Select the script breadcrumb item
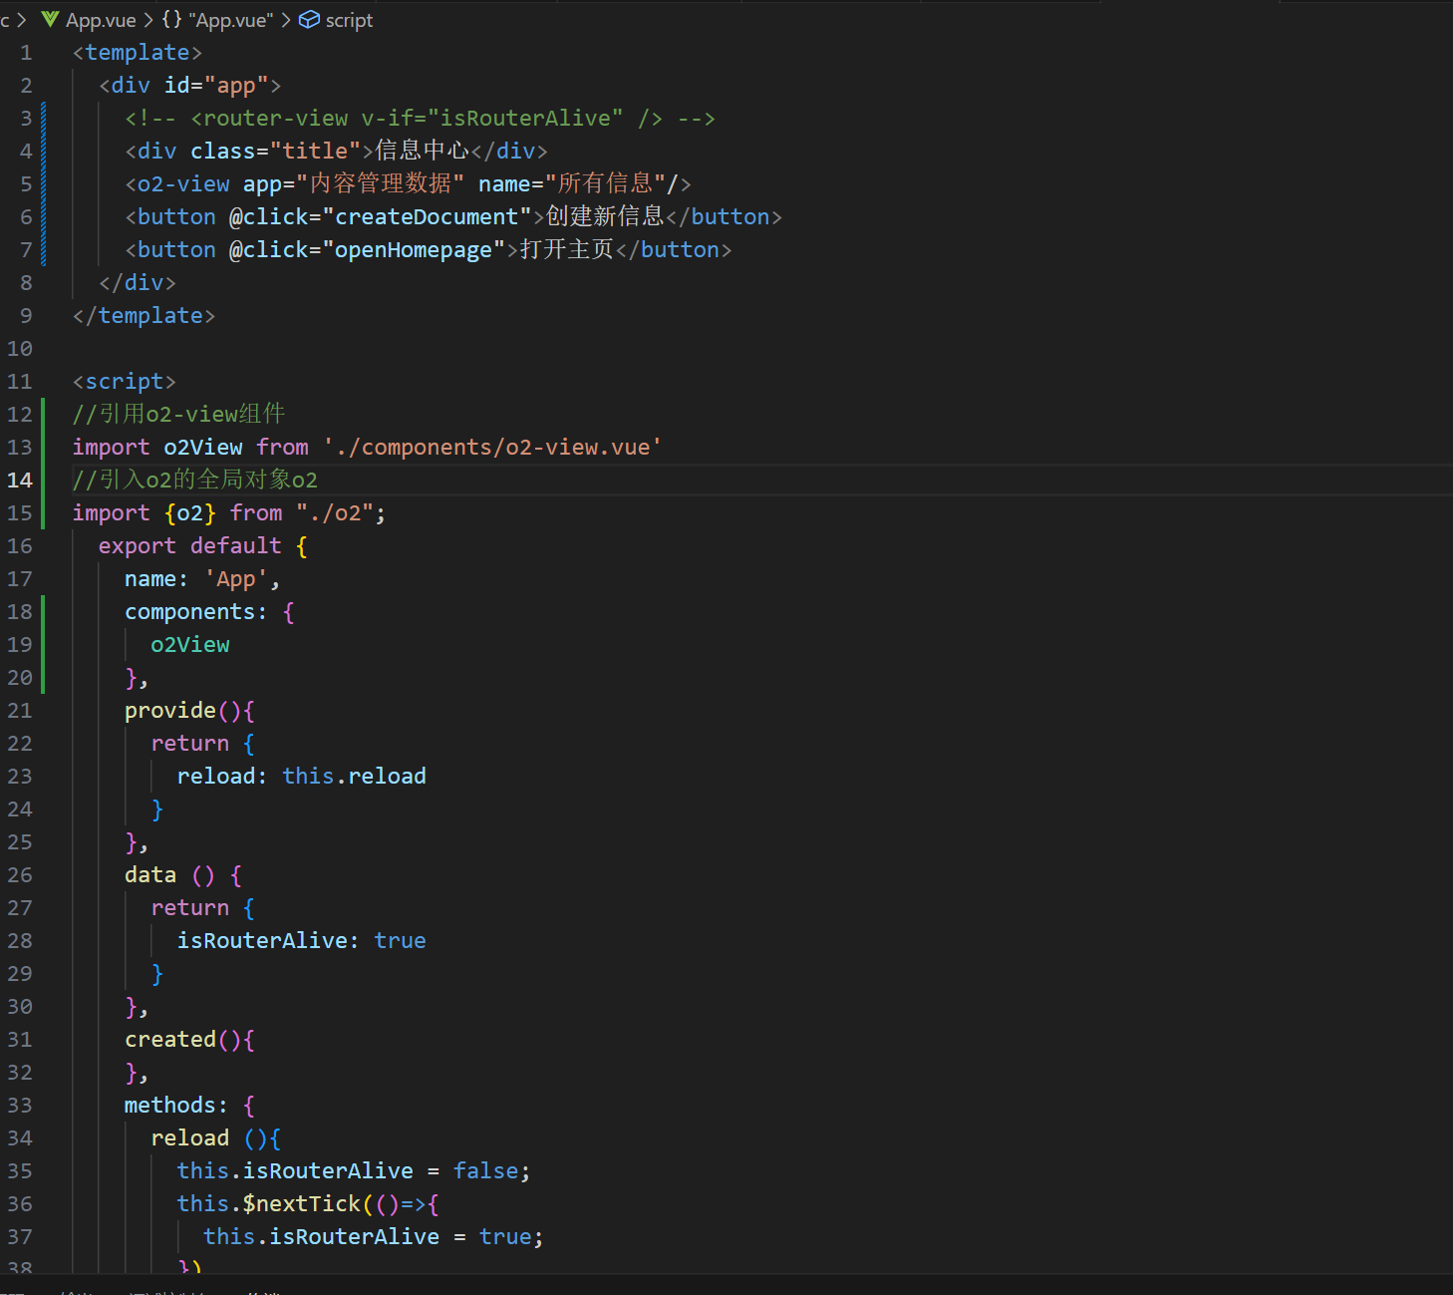Screen dimensions: 1453x1295 click(x=349, y=20)
